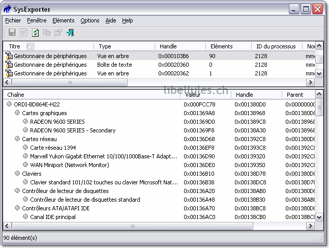Sort by the Valeur column header
329x248 pixels.
[x=205, y=95]
